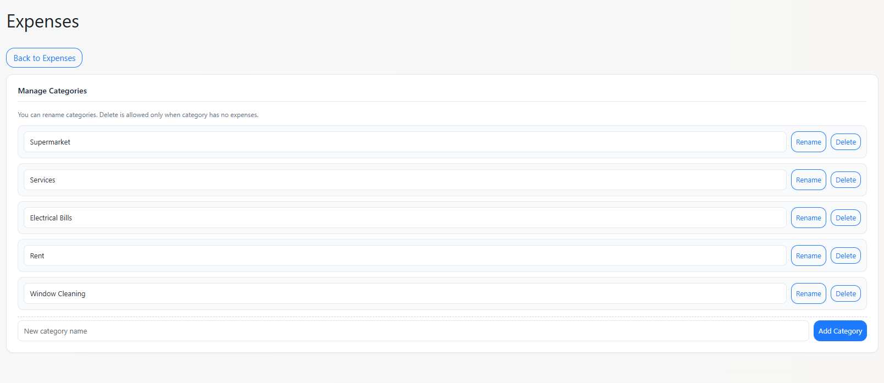Edit the Rent name text field

pyautogui.click(x=405, y=256)
